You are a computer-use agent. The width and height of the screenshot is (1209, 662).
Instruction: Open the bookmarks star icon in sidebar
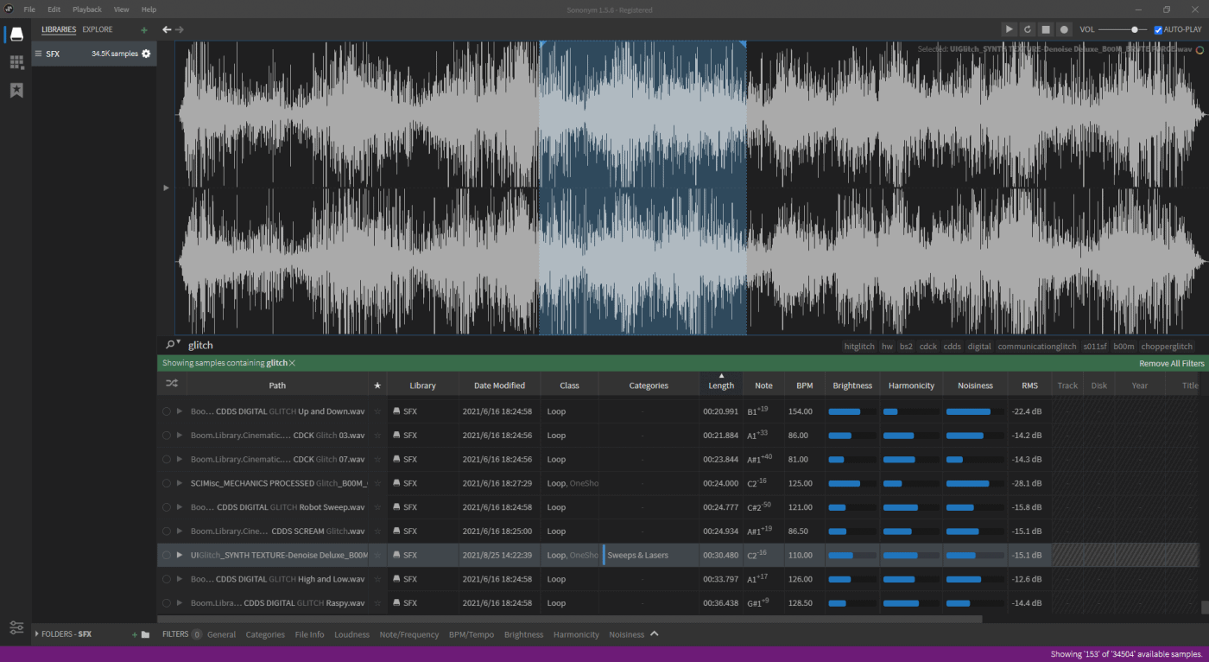click(x=16, y=90)
